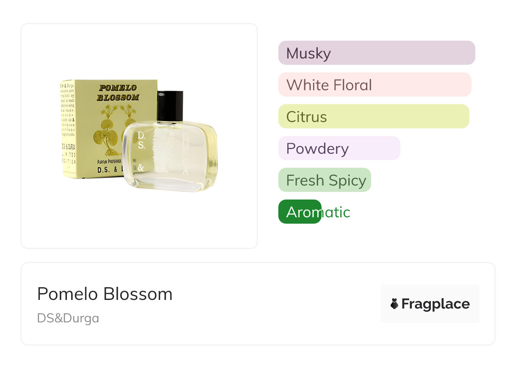The width and height of the screenshot is (516, 366).
Task: Click the black bottle cap
Action: pos(170,106)
